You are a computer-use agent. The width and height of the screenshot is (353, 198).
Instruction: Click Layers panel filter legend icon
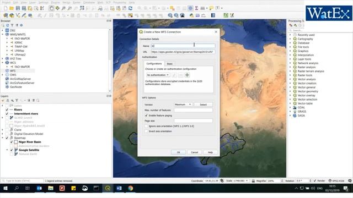click(x=17, y=100)
